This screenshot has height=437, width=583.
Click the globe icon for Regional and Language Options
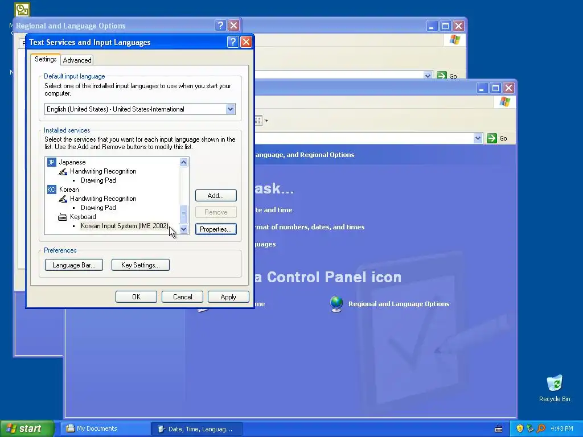click(x=336, y=304)
